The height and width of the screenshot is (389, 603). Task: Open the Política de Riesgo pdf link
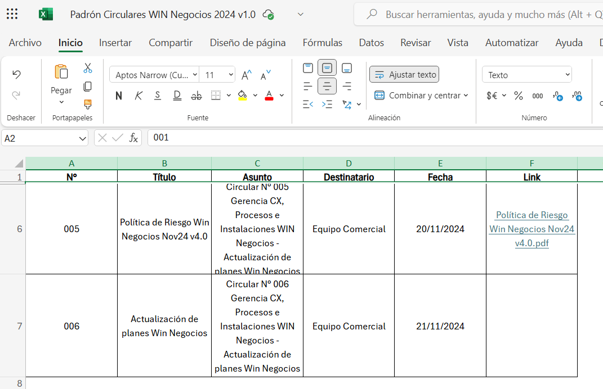(532, 229)
